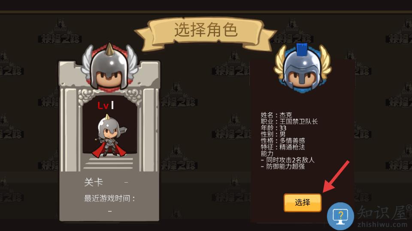The image size is (412, 231).
Task: Click the 特征：精通枪法 trait line
Action: pos(283,147)
